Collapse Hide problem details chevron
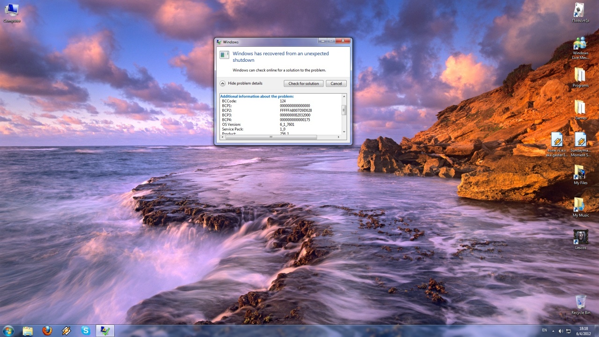 pyautogui.click(x=223, y=83)
